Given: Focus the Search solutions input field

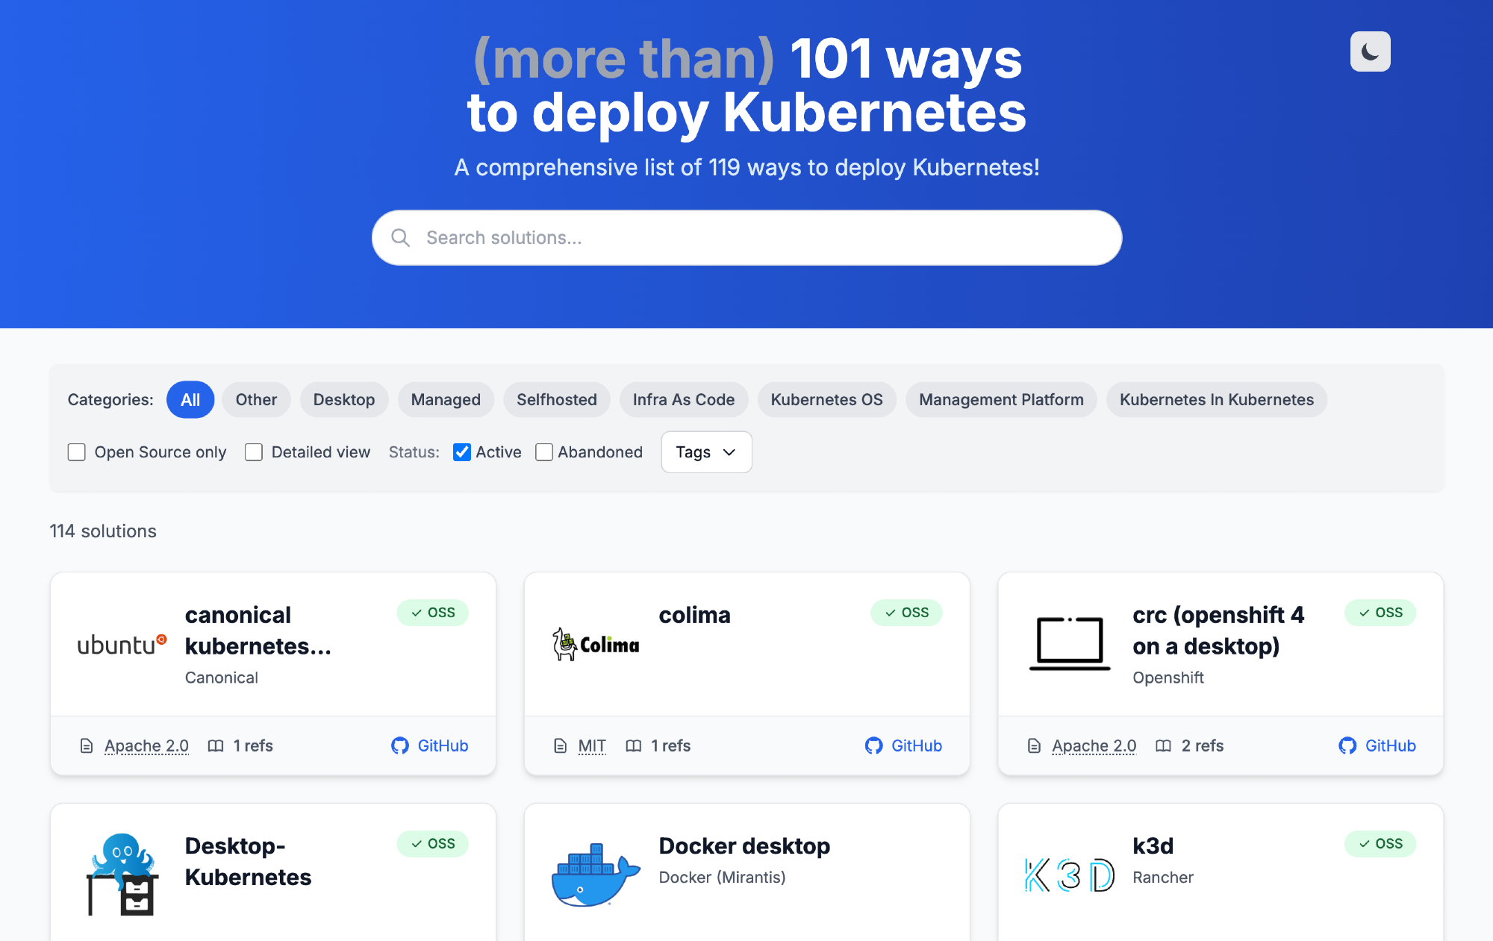Looking at the screenshot, I should (746, 237).
